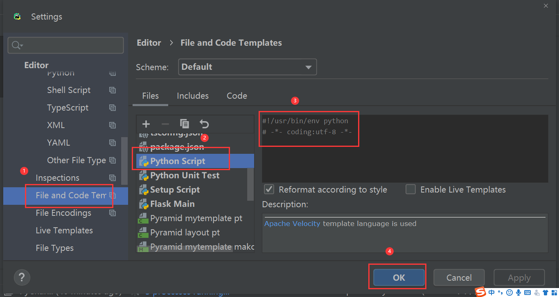The width and height of the screenshot is (559, 297).
Task: Activate Sogou voice input microphone
Action: point(518,293)
